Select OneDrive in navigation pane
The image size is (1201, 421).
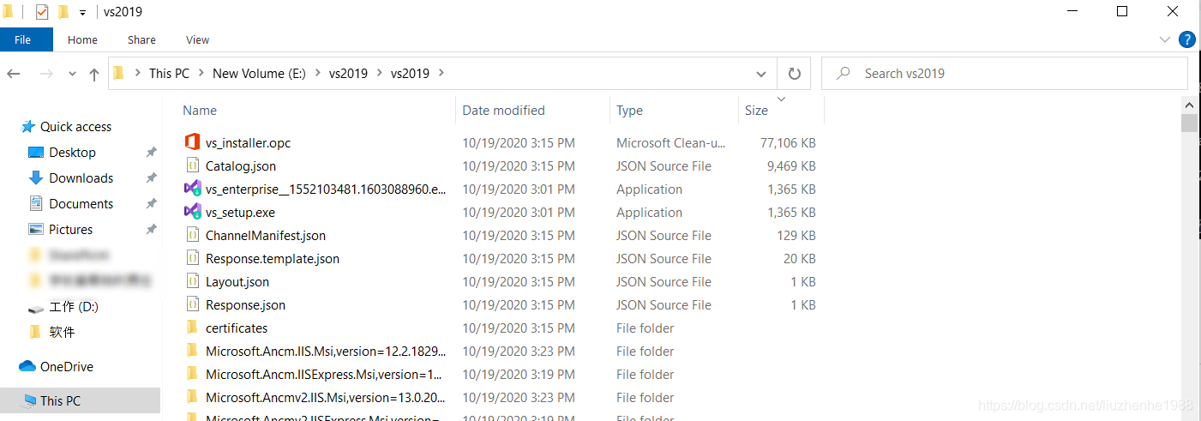(x=66, y=367)
